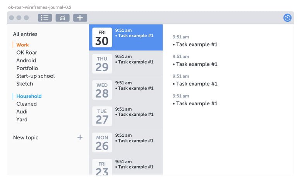Click the gray window close dot
The height and width of the screenshot is (182, 300).
12,18
